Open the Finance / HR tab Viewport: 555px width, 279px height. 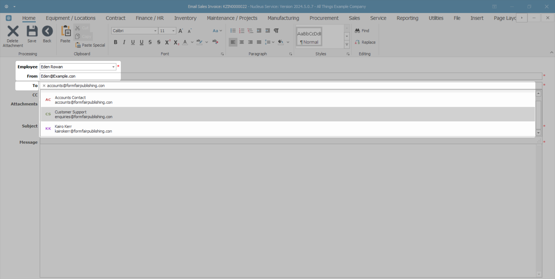click(x=150, y=18)
